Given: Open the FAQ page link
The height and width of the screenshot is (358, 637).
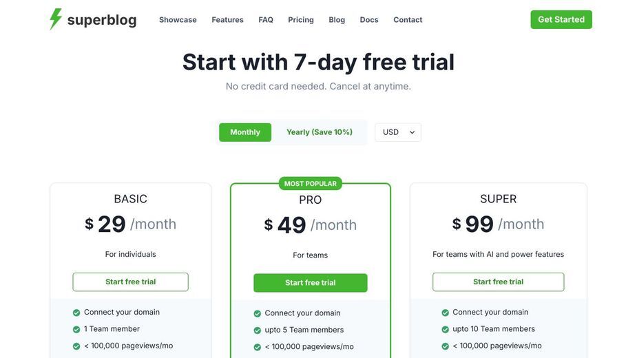Looking at the screenshot, I should click(x=266, y=19).
